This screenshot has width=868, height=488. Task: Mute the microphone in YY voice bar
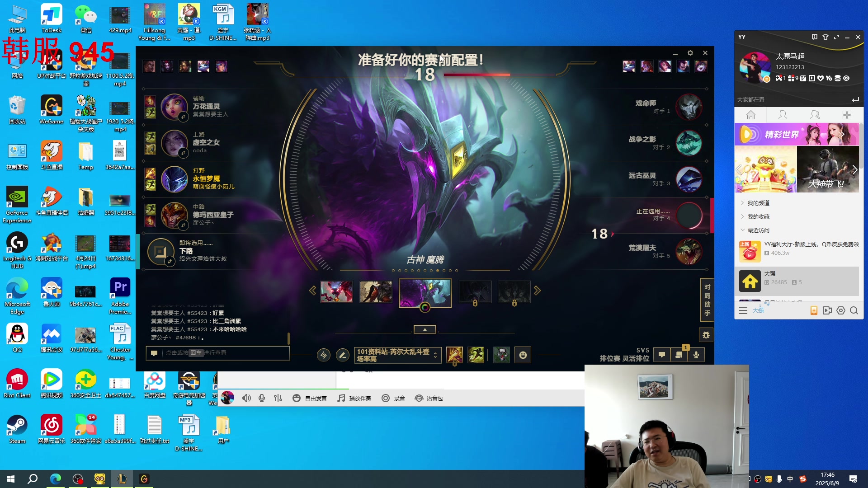tap(262, 398)
